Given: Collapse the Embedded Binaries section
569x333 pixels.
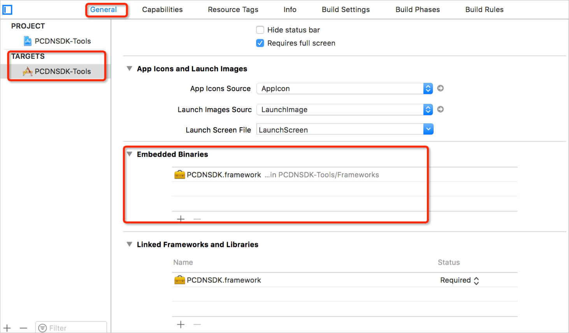Looking at the screenshot, I should 130,154.
